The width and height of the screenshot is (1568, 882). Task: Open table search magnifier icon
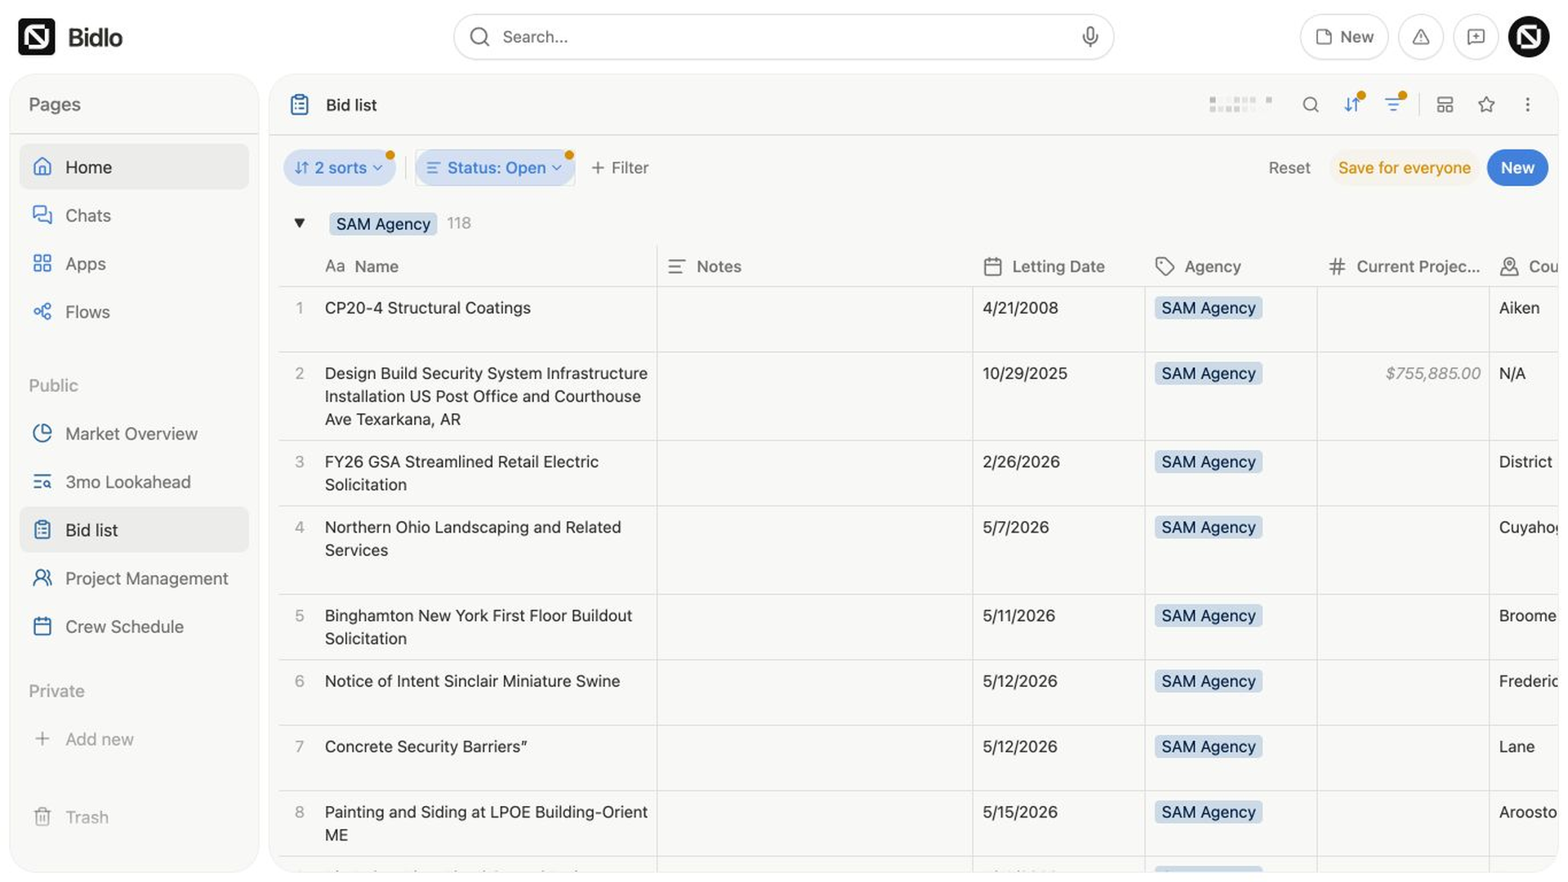pyautogui.click(x=1311, y=105)
